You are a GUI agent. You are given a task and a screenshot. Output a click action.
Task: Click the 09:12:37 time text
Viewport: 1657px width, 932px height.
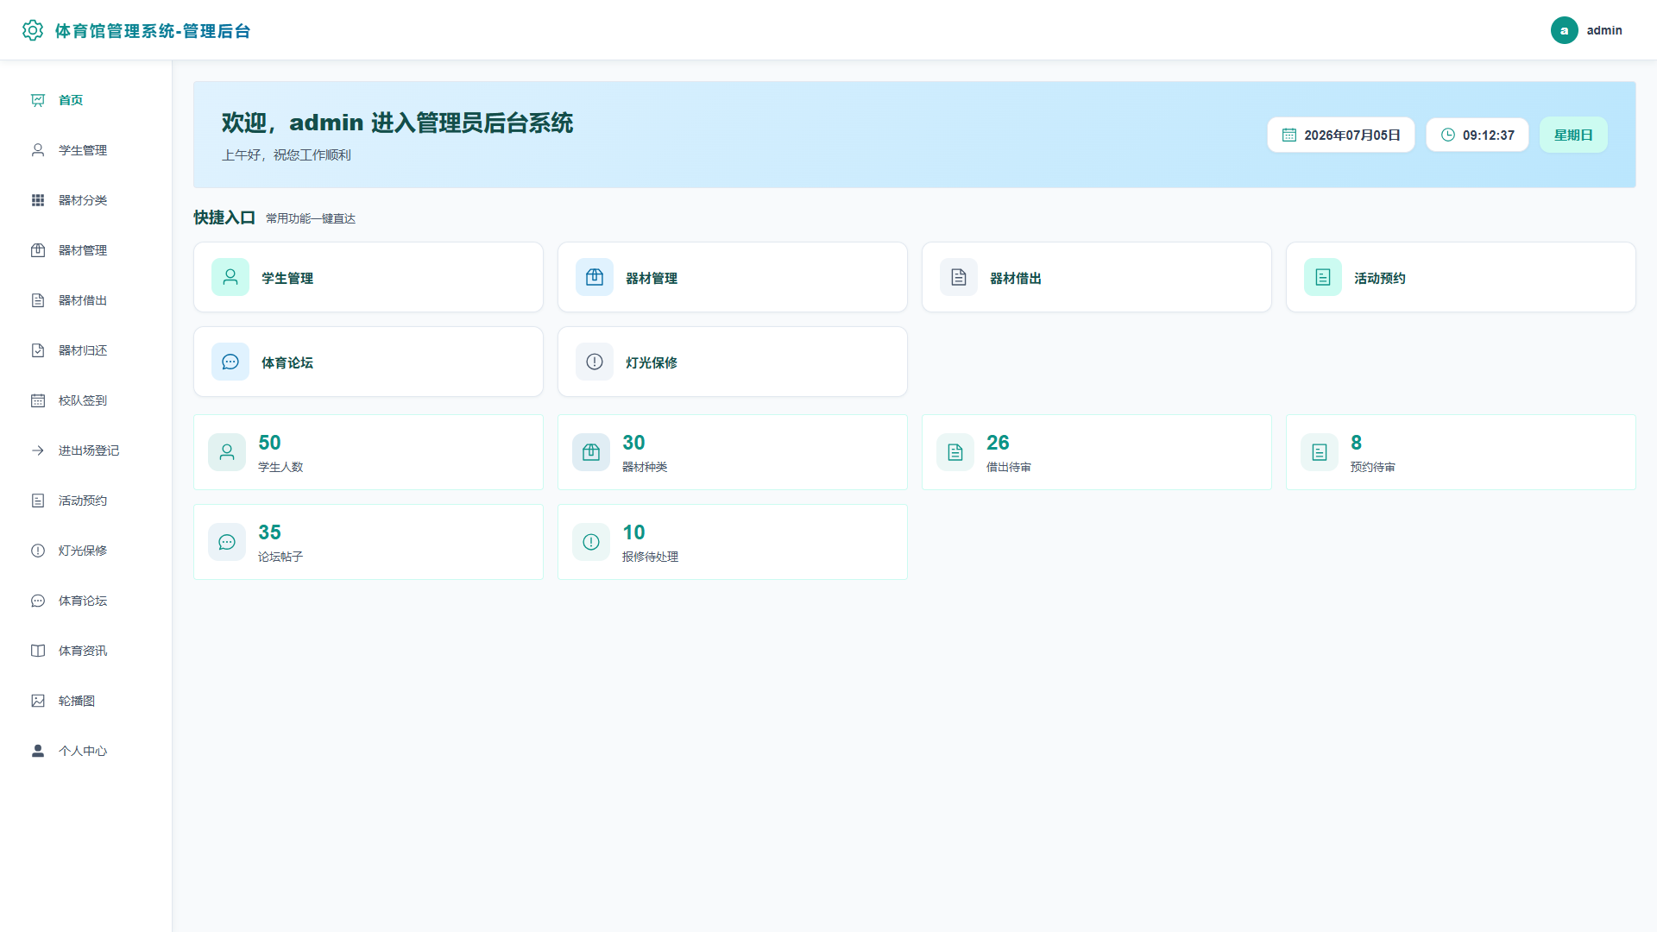[1488, 135]
